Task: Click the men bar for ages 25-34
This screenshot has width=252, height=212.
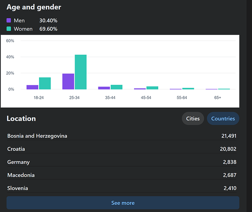Action: click(x=68, y=81)
